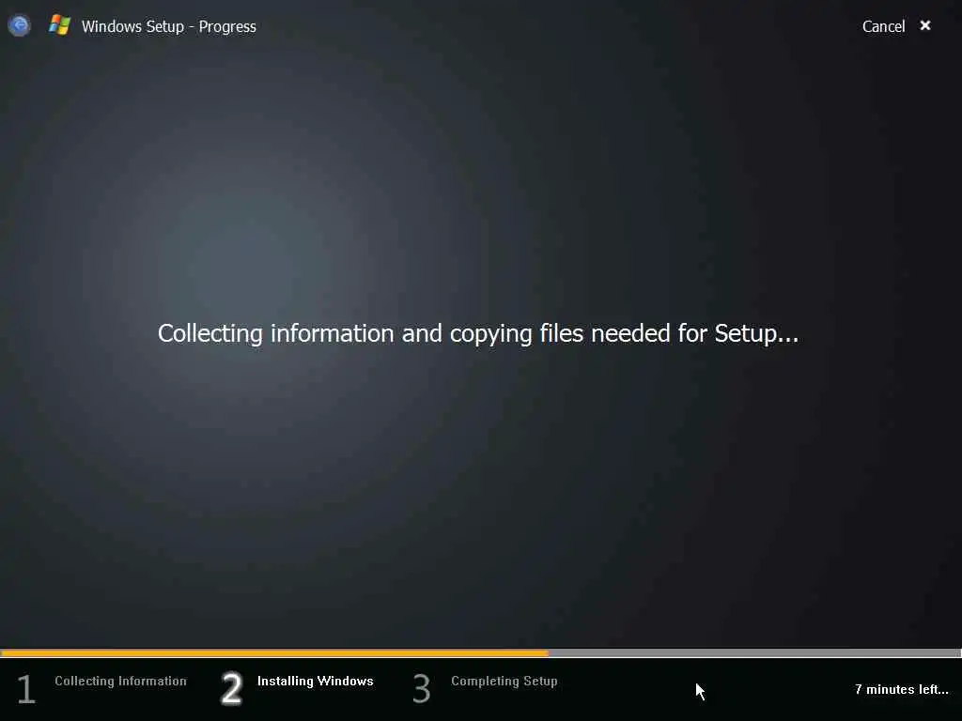Click the Windows flag logo icon
This screenshot has width=962, height=721.
(x=59, y=25)
